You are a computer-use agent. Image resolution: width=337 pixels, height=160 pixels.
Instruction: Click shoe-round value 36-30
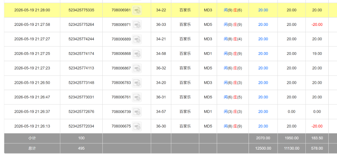pos(161,126)
